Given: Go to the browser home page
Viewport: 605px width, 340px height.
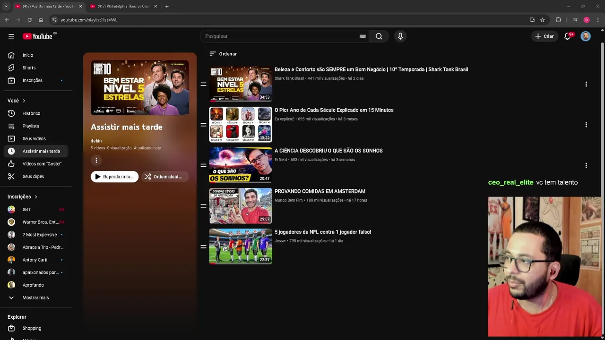Looking at the screenshot, I should (x=41, y=20).
